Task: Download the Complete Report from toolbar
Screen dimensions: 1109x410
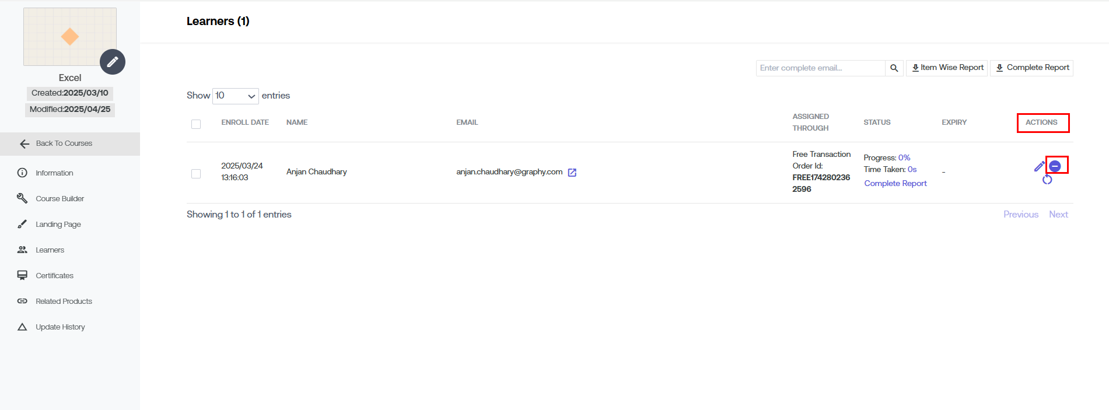Action: click(x=1031, y=68)
